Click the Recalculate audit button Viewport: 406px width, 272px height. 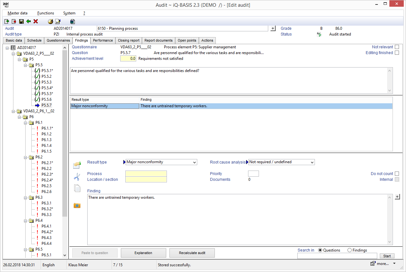(192, 253)
